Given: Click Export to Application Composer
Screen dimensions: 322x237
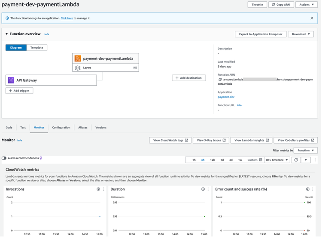Looking at the screenshot, I should click(x=261, y=34).
